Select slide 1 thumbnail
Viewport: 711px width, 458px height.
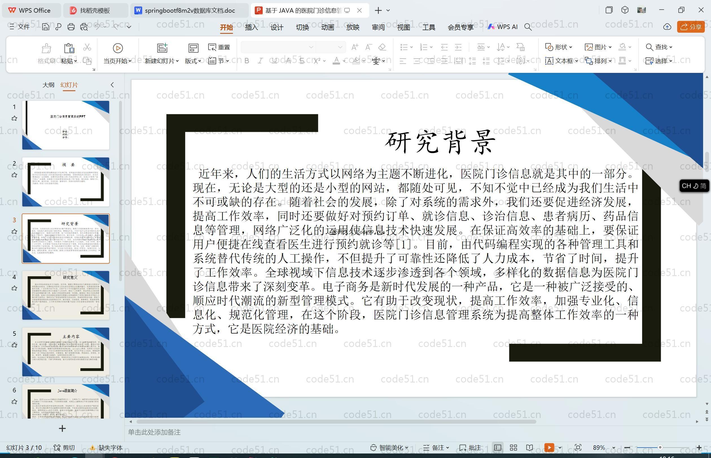point(66,125)
